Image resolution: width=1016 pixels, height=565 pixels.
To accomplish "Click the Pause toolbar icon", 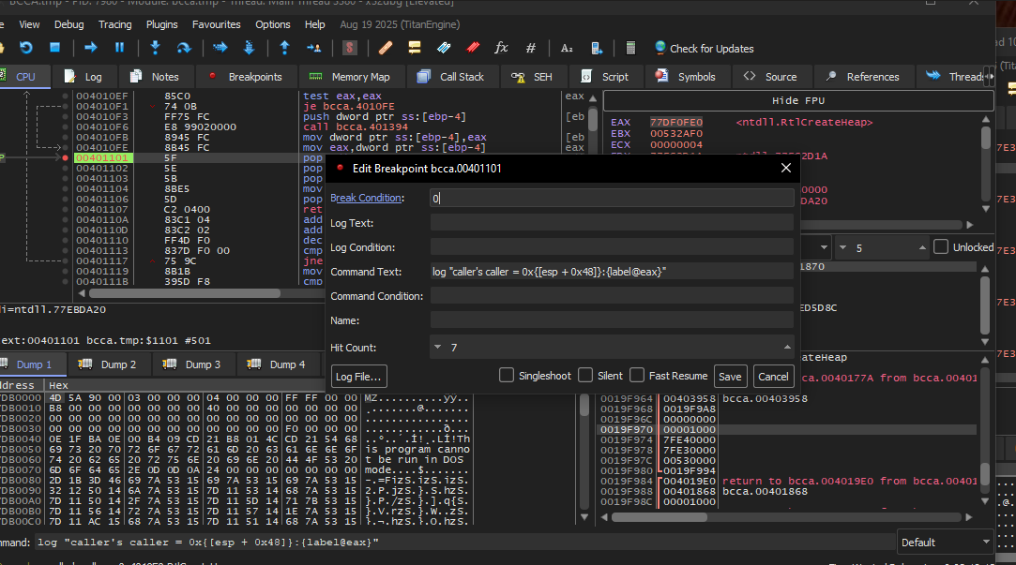I will (x=119, y=47).
